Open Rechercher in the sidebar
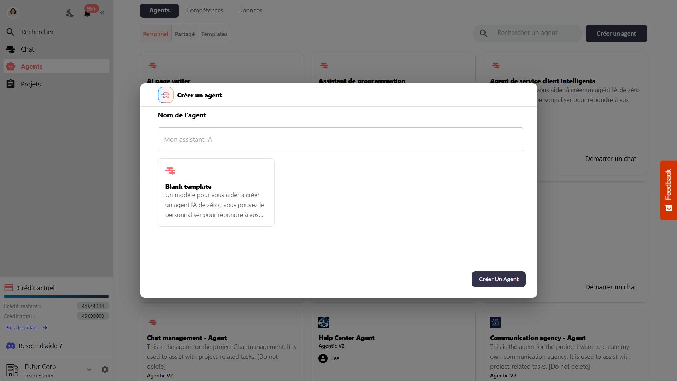This screenshot has height=381, width=677. pos(37,32)
